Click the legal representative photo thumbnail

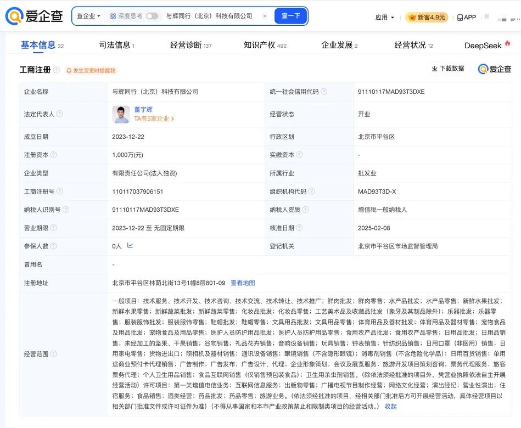(121, 114)
